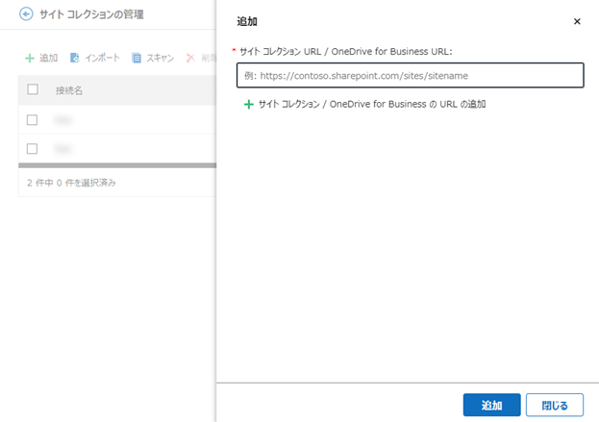Image resolution: width=599 pixels, height=422 pixels.
Task: Click the 閉じる button
Action: pos(555,405)
